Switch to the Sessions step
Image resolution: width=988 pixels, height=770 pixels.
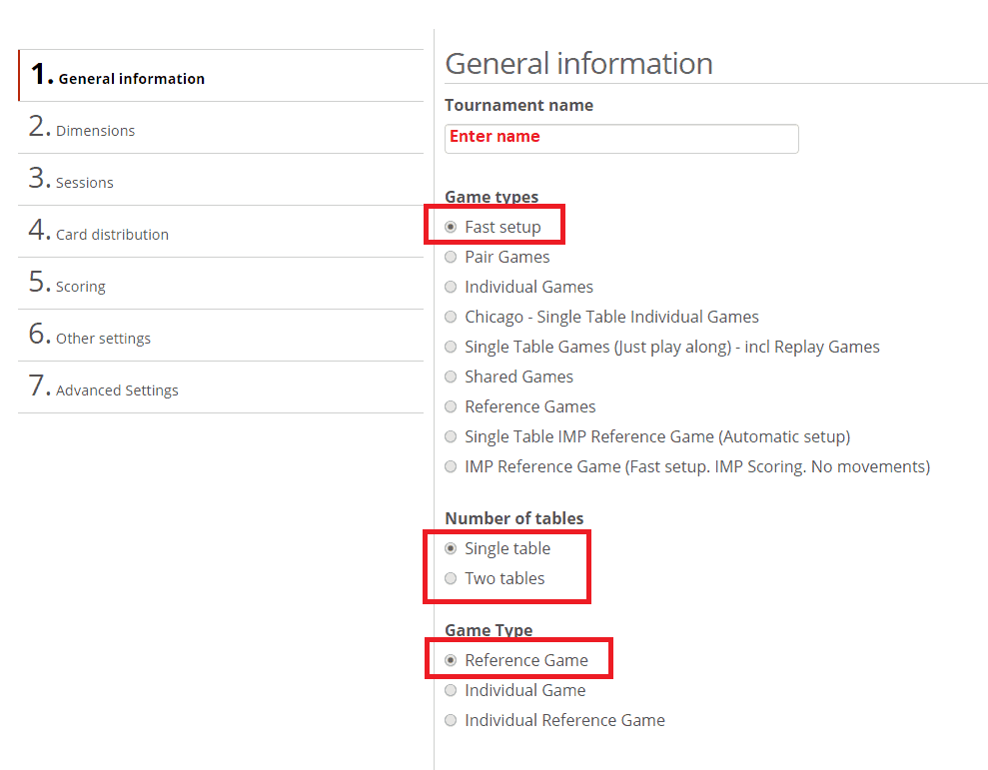pyautogui.click(x=84, y=182)
